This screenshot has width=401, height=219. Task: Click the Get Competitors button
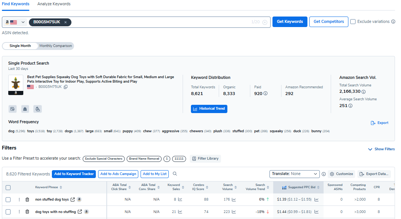(328, 22)
